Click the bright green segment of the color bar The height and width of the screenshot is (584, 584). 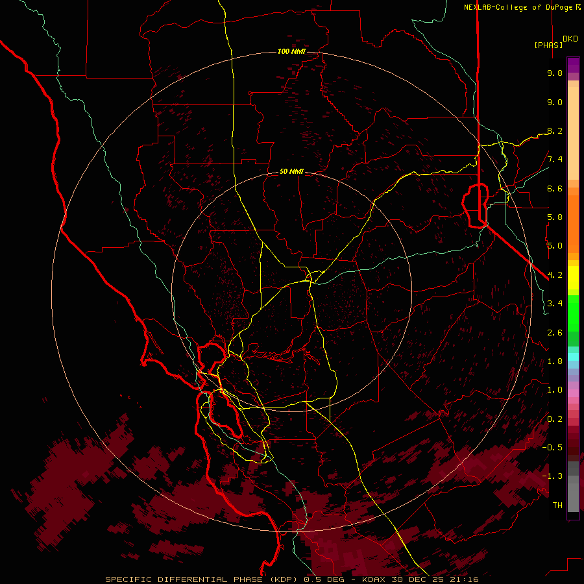573,313
